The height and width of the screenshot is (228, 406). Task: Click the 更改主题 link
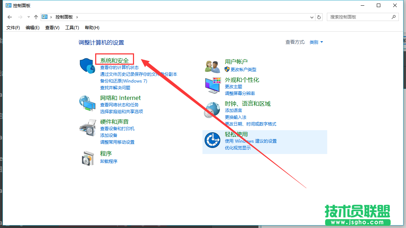[233, 86]
